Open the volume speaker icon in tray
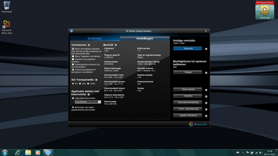The height and width of the screenshot is (156, 278). coord(261,153)
